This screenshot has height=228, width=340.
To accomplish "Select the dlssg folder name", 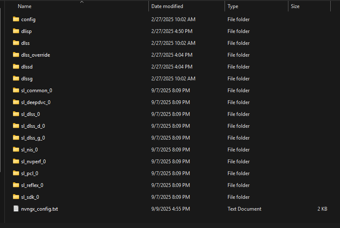I will coord(27,79).
